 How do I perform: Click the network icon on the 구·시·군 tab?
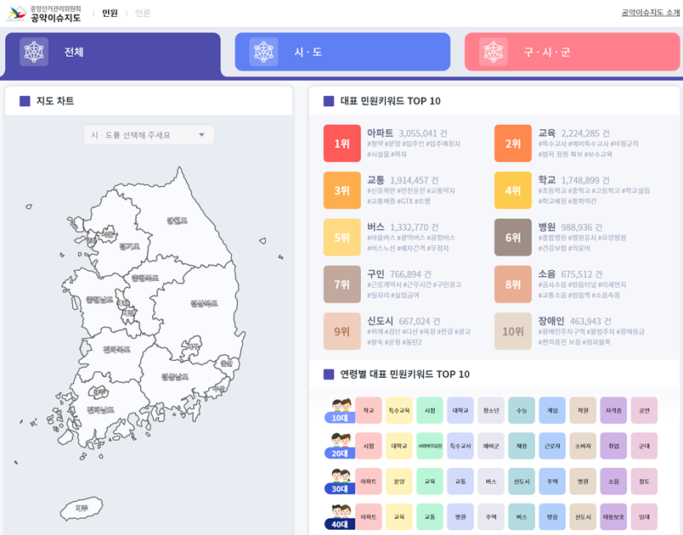(x=493, y=52)
